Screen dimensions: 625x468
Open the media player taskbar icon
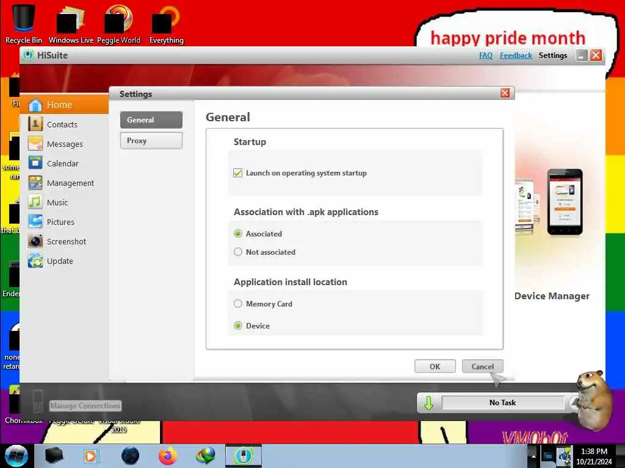click(x=90, y=456)
